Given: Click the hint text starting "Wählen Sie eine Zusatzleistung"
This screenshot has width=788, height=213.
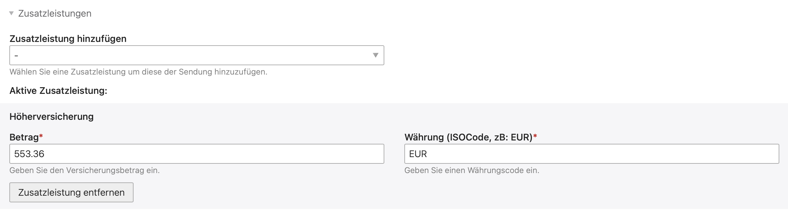Looking at the screenshot, I should pyautogui.click(x=138, y=72).
